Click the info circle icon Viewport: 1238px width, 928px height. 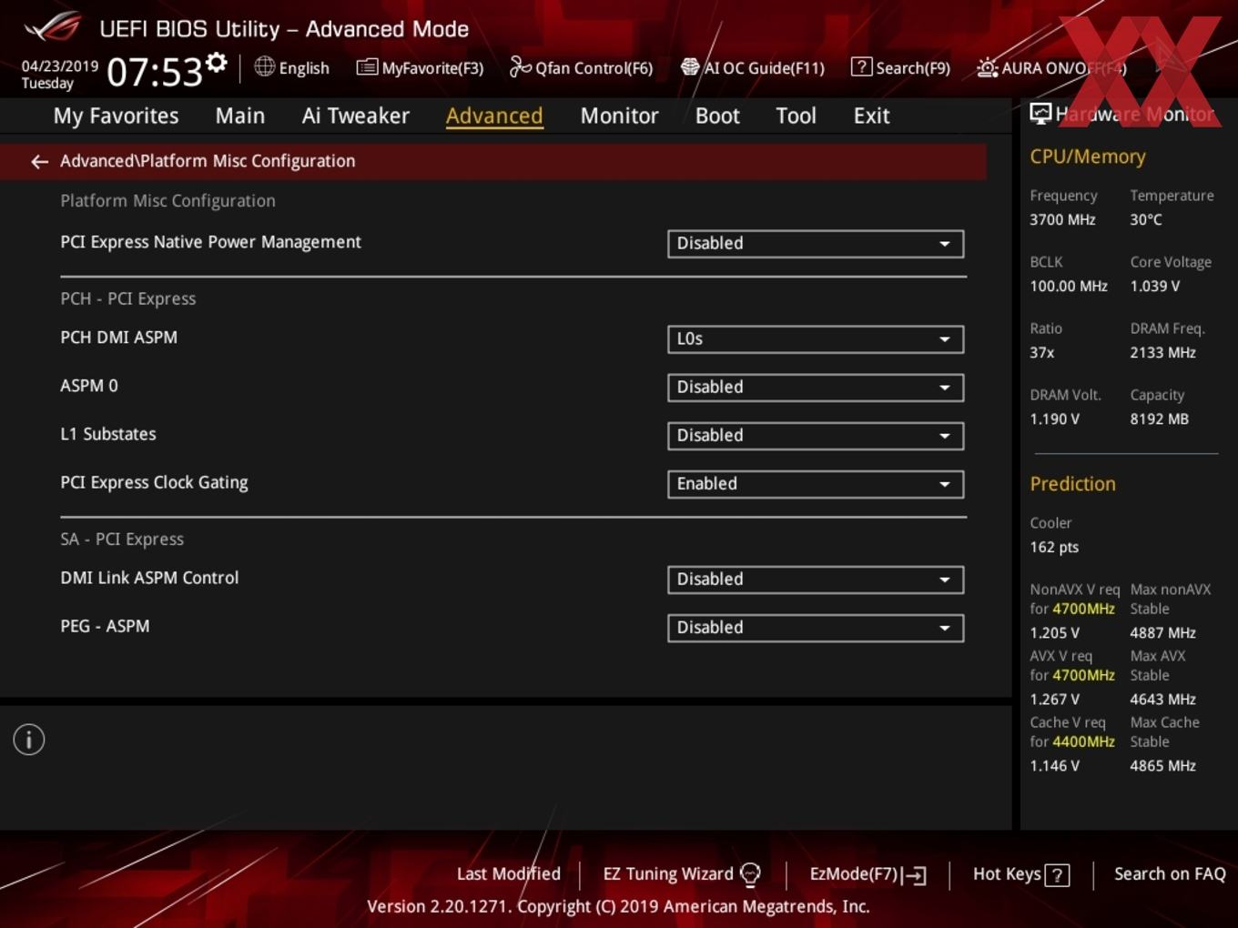pyautogui.click(x=29, y=740)
